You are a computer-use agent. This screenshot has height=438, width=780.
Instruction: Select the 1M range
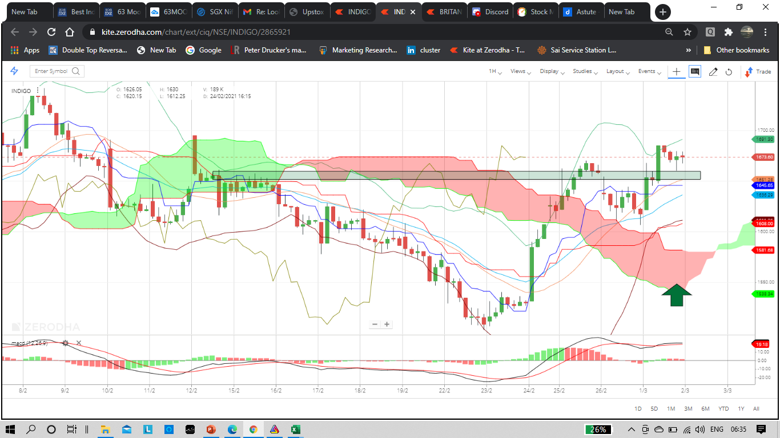click(x=671, y=408)
